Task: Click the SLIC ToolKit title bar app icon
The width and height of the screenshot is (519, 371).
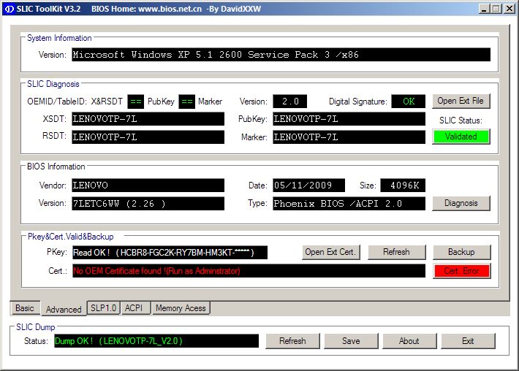Action: 8,8
